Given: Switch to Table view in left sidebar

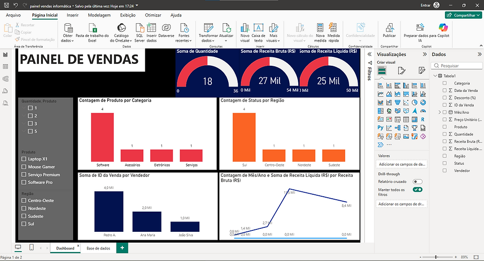Looking at the screenshot, I should (x=5, y=67).
